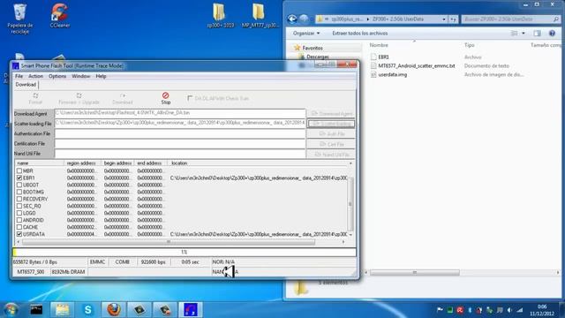Screen dimensions: 565x318
Task: Toggle the LOGO partition checkbox
Action: (x=19, y=213)
